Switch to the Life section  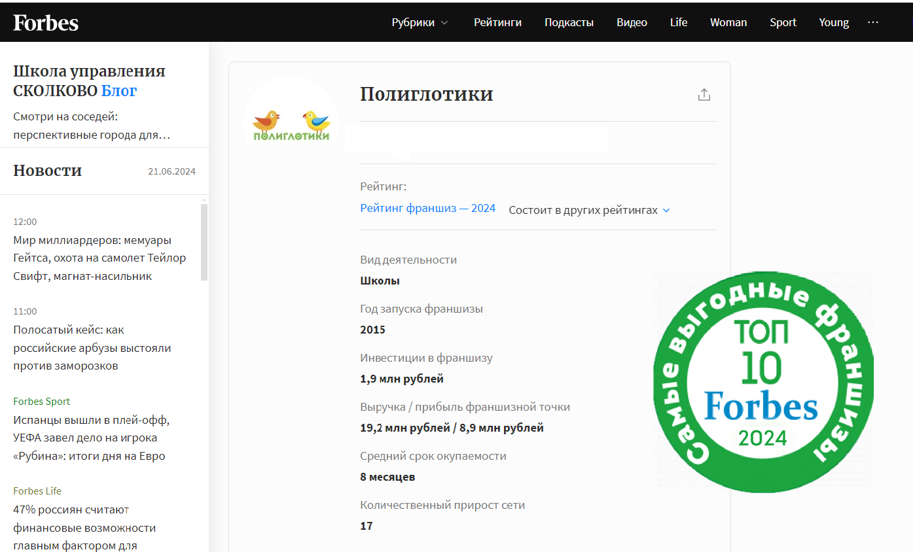(x=679, y=22)
